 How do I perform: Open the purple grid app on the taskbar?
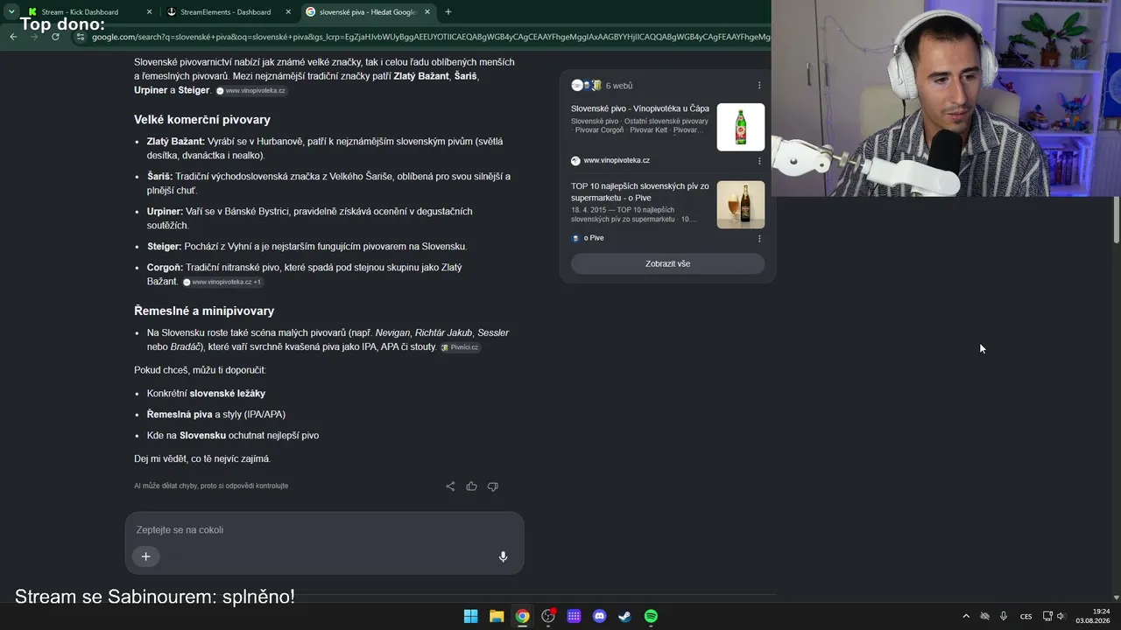click(574, 616)
